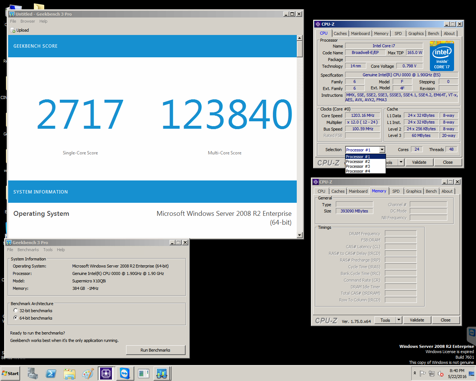Switch to Memory tab in top CPU-Z window
The width and height of the screenshot is (476, 381).
pos(381,33)
